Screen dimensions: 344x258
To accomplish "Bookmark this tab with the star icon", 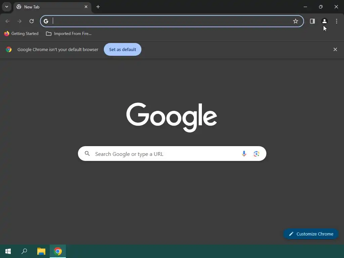I will coord(296,21).
